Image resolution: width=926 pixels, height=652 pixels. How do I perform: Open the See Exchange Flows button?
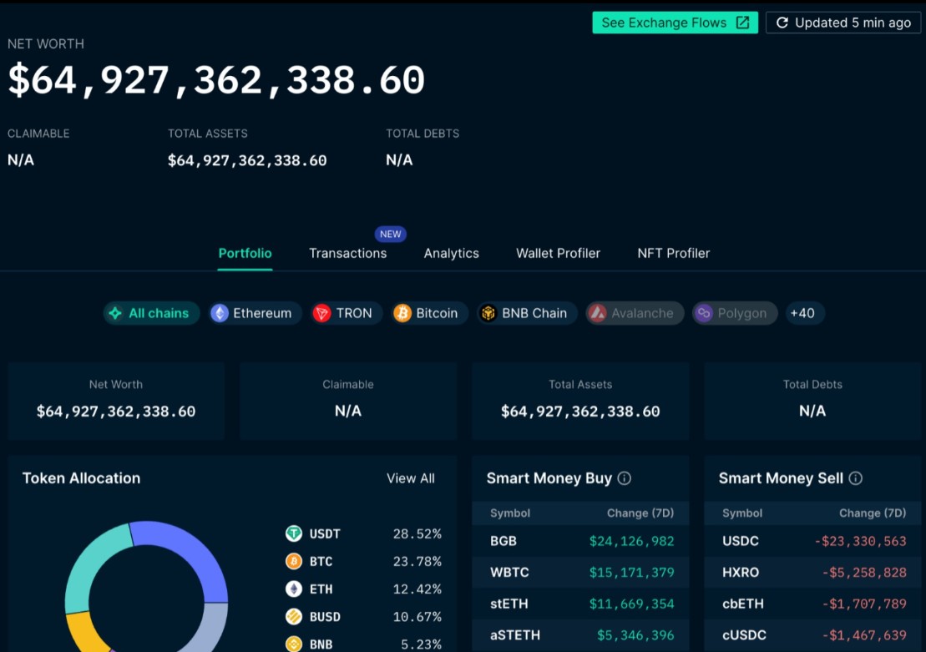coord(675,23)
